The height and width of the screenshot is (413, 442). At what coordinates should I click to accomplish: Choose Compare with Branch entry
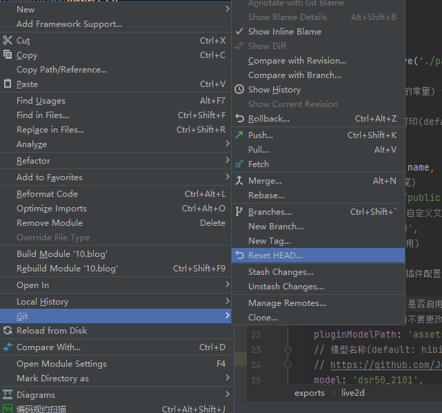(319, 75)
